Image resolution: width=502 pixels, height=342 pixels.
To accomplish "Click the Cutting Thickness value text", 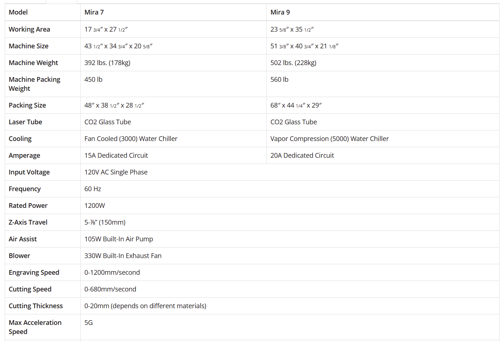I will point(145,306).
